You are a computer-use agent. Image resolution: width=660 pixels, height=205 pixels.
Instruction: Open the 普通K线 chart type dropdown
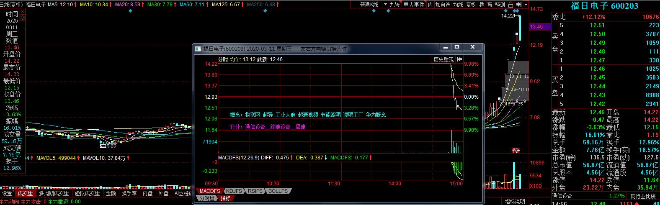point(373,5)
